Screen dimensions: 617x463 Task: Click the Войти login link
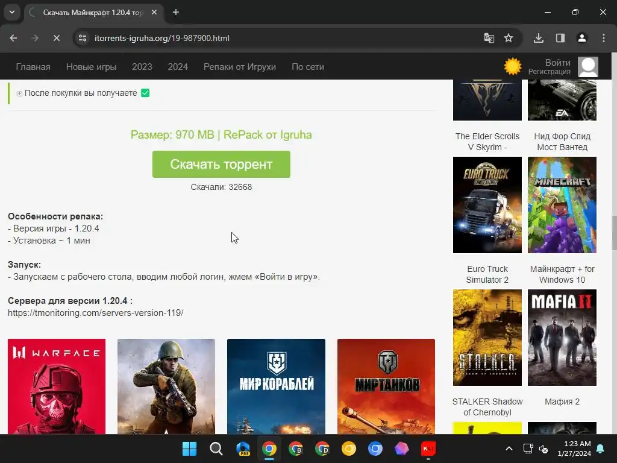click(x=557, y=63)
